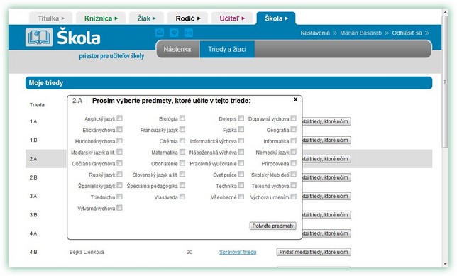Screen dimensions: 457x276
Task: Open Nastavenia in the top bar
Action: tap(315, 33)
